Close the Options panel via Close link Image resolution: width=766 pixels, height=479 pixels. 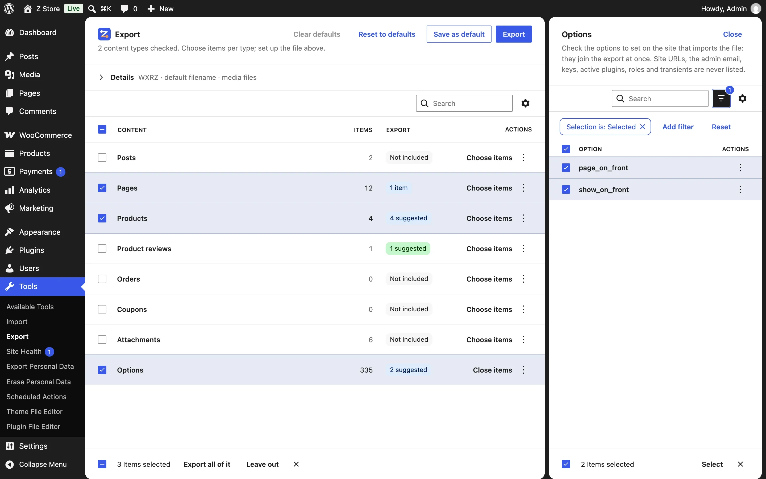pos(732,34)
